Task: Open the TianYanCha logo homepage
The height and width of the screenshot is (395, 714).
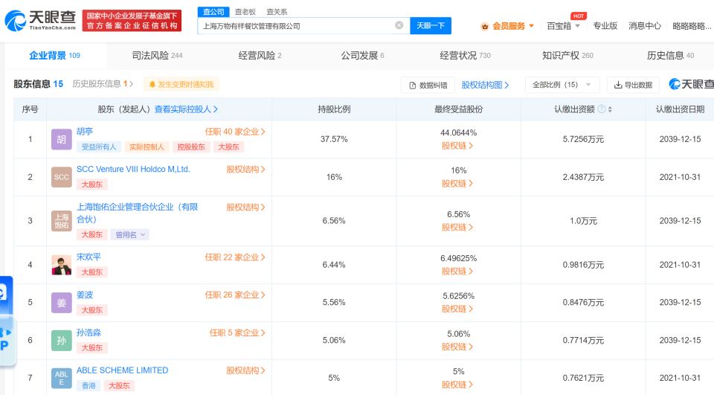Action: [x=40, y=21]
